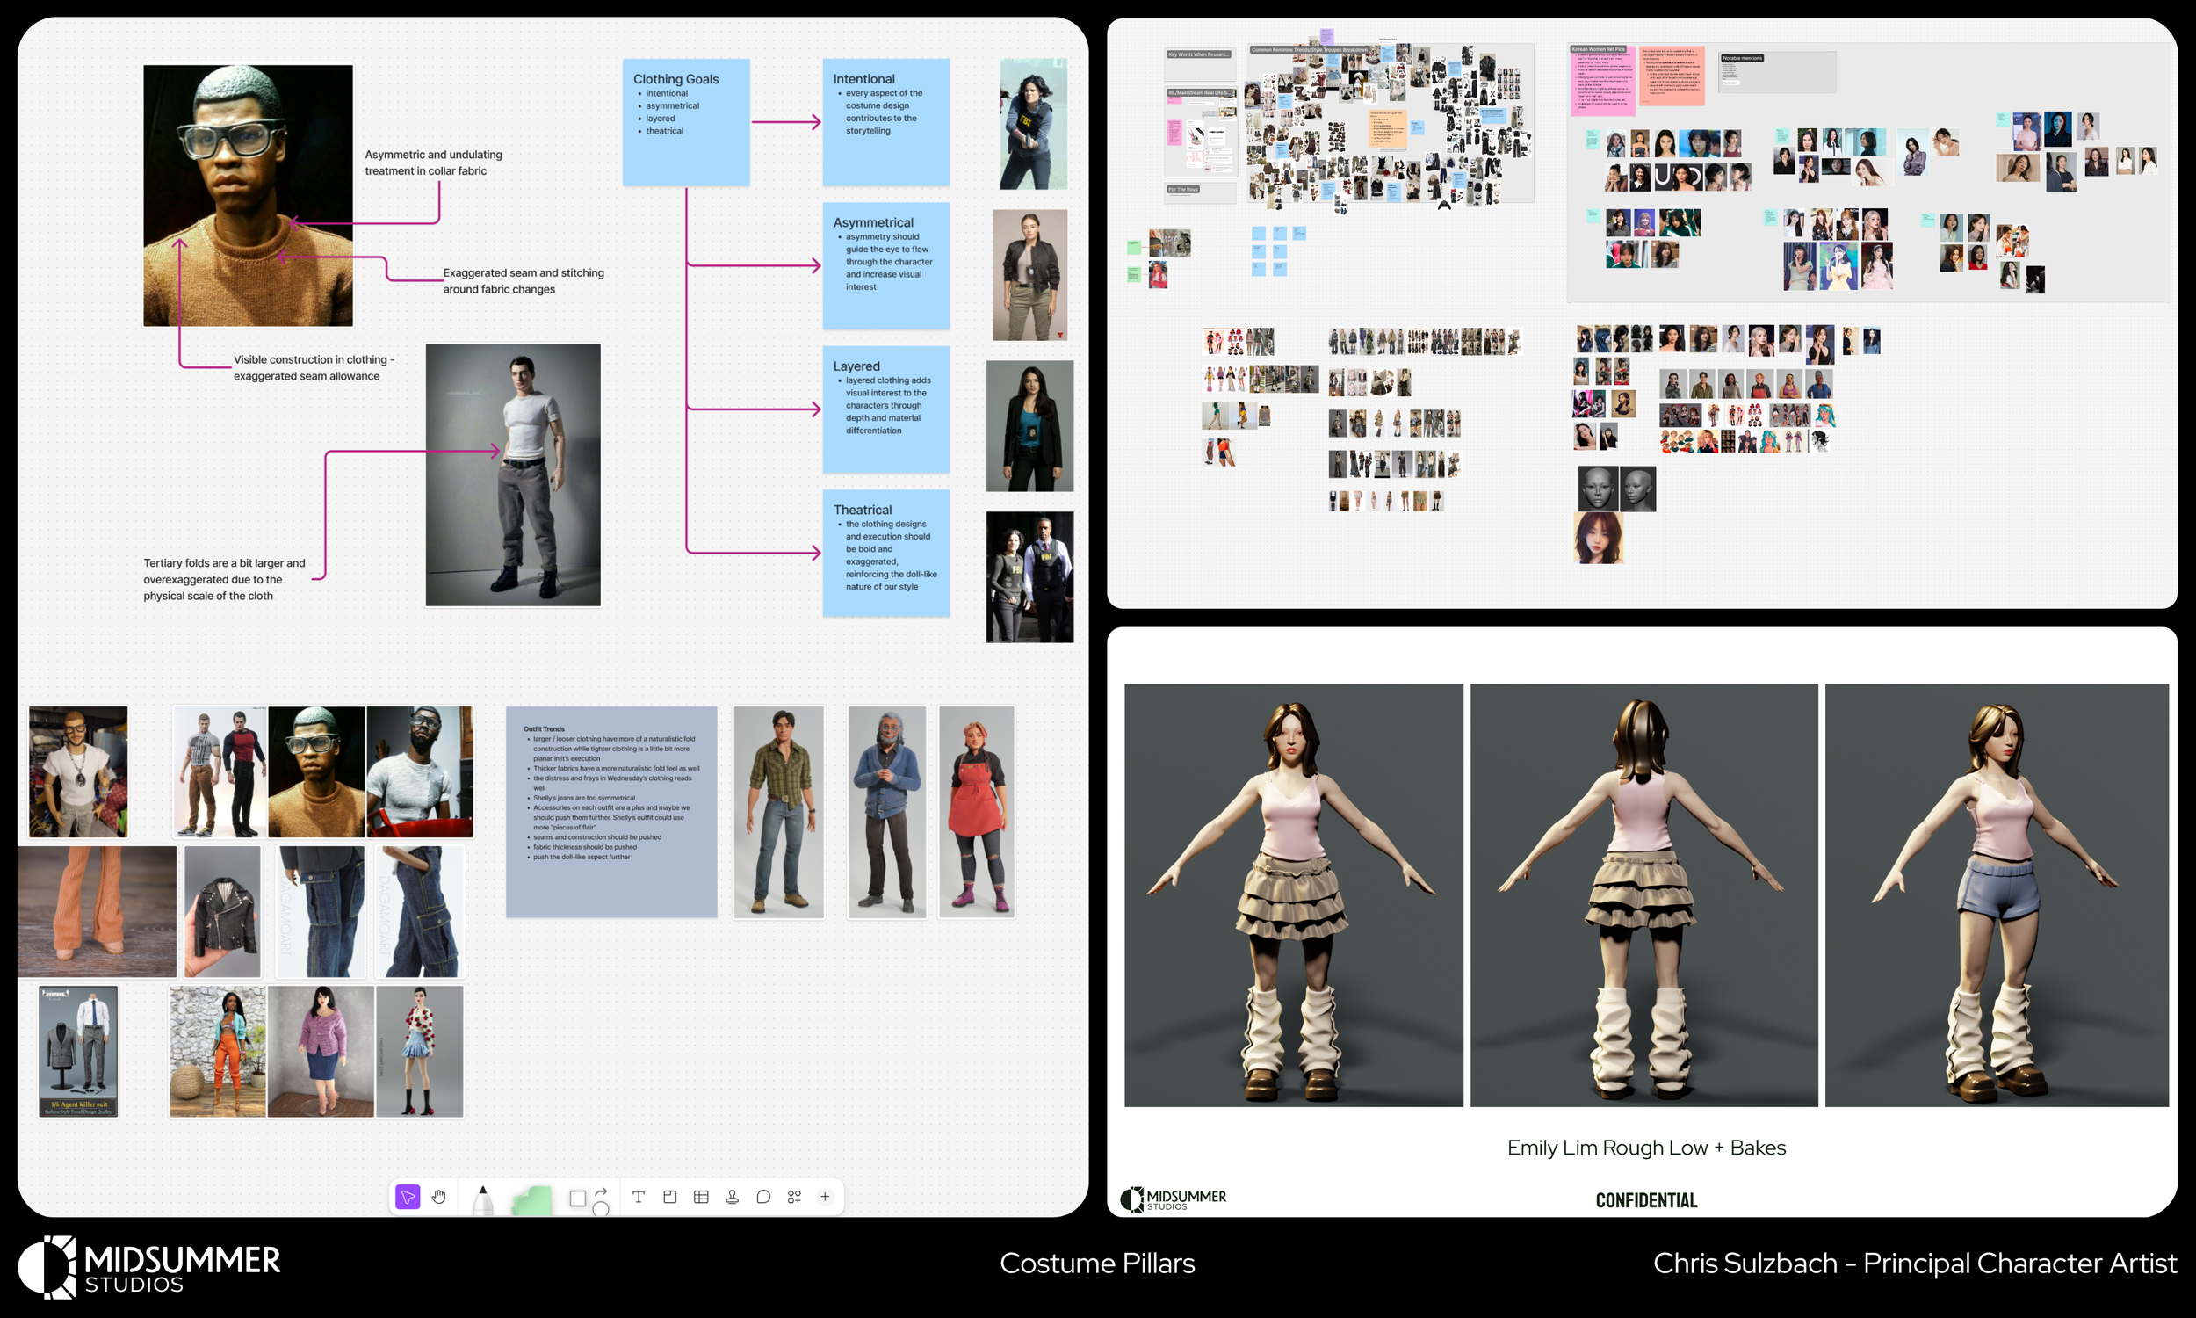Insert a table from the toolbar
Viewport: 2196px width, 1318px height.
click(701, 1198)
